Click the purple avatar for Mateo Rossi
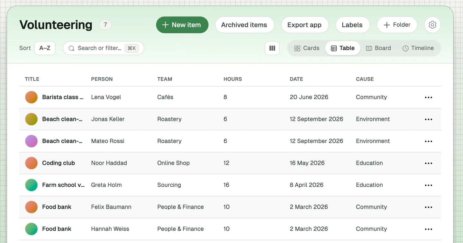The image size is (463, 243). (32, 141)
